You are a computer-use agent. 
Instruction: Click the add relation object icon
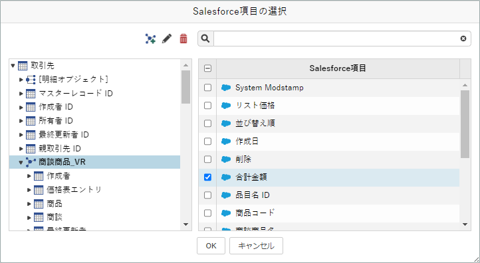click(x=150, y=39)
